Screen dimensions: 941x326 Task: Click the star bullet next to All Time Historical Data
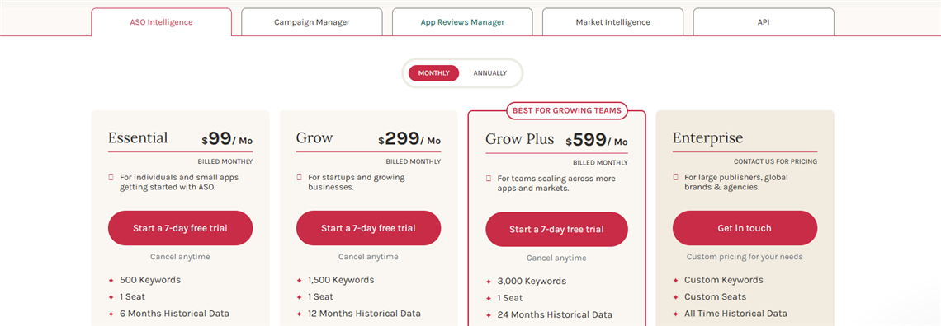[676, 314]
